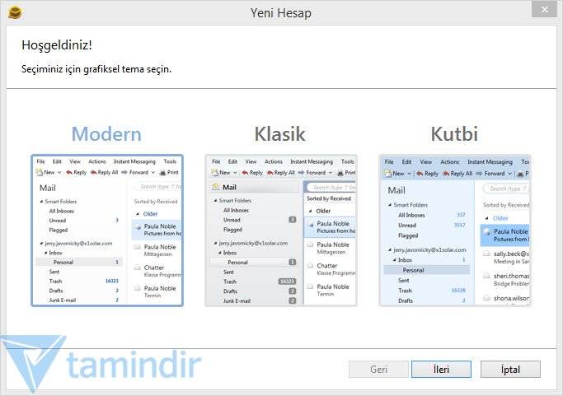Screen dimensions: 563x396
Task: Click the Kutbi theme heading
Action: (x=454, y=134)
